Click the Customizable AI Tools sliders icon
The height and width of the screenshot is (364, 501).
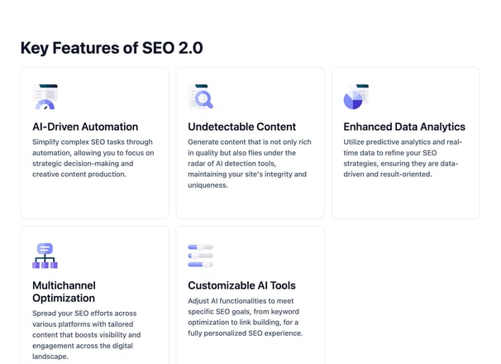coord(201,256)
